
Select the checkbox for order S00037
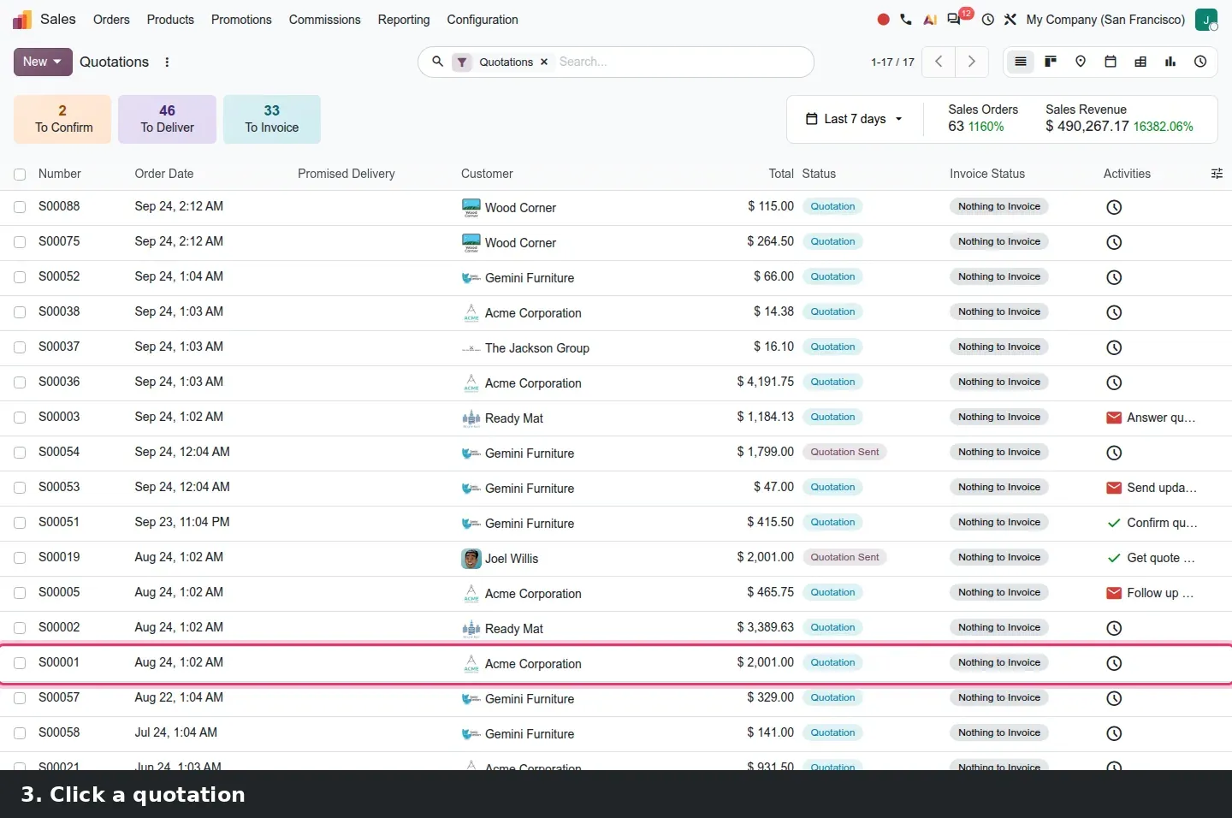tap(20, 347)
